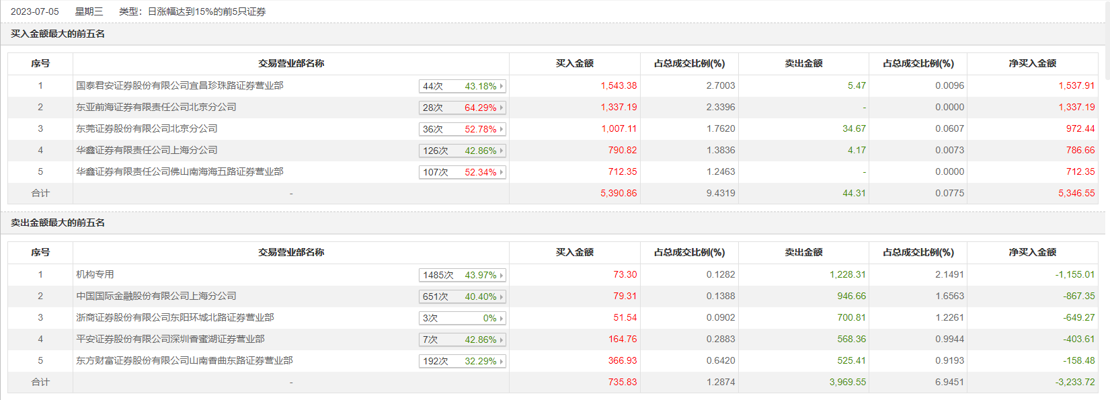The image size is (1110, 400).
Task: Open the 机构专用 link
Action: point(95,274)
